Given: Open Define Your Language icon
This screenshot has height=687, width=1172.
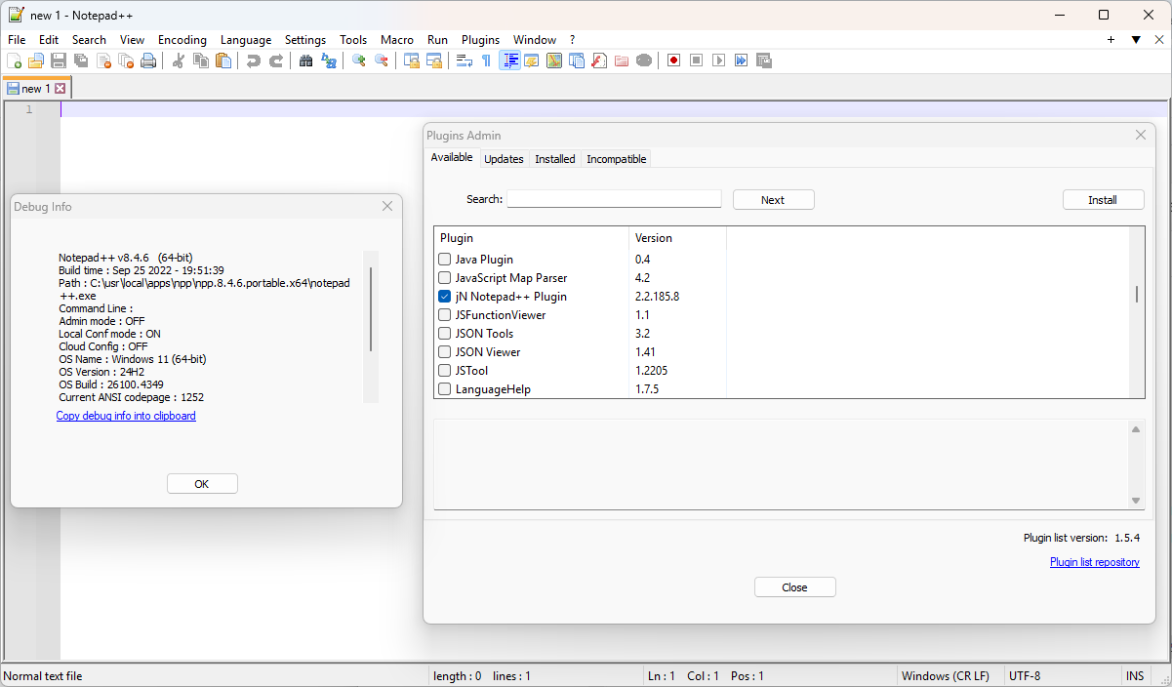Looking at the screenshot, I should pos(532,61).
